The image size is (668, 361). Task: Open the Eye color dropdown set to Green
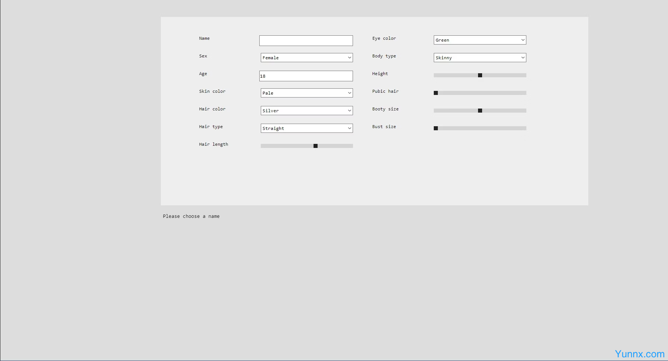click(480, 40)
